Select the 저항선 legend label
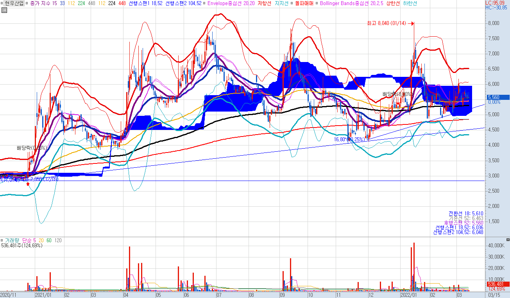 pyautogui.click(x=264, y=3)
